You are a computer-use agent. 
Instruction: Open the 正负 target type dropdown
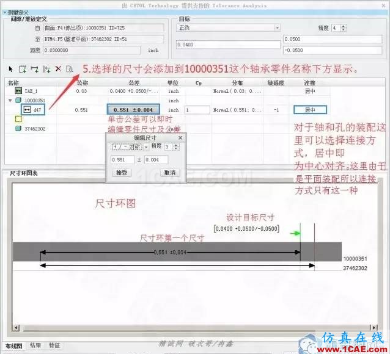[277, 28]
